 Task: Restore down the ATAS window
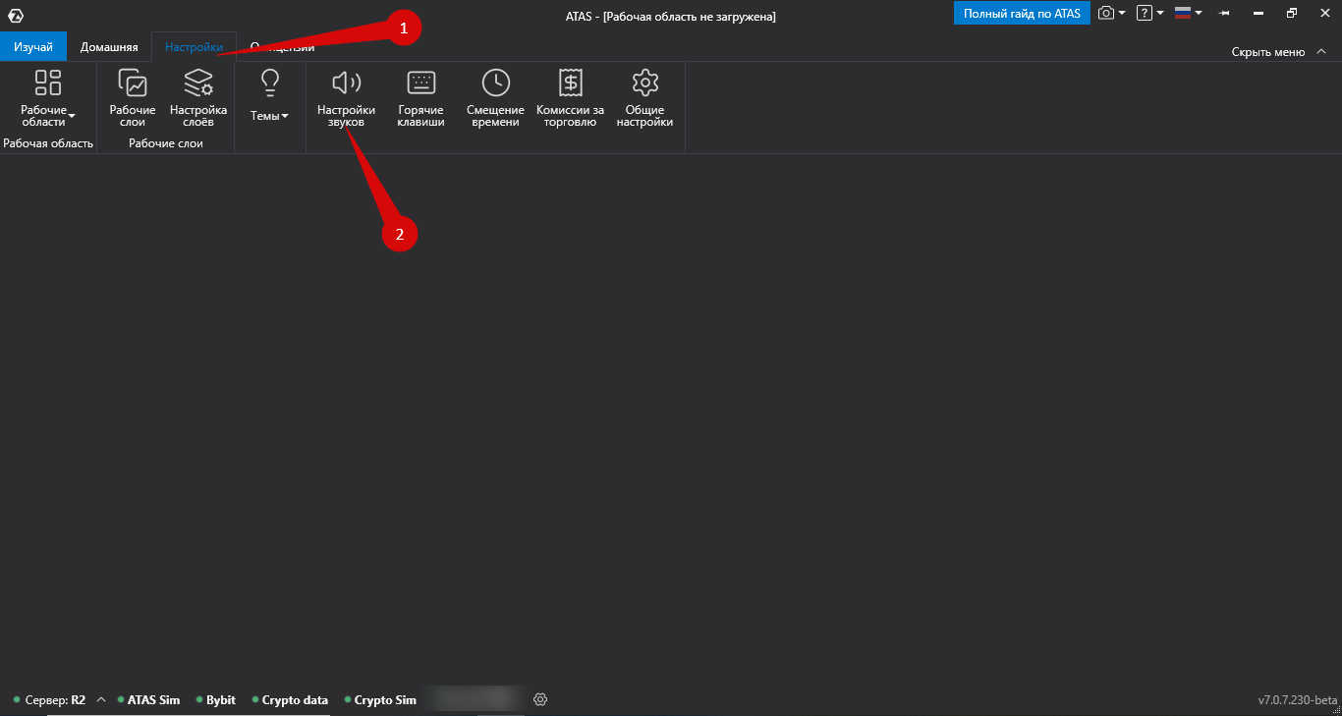coord(1292,14)
